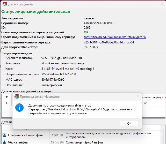The width and height of the screenshot is (166, 144).
Task: Click Графический интерфейс row label
Action: (x=26, y=135)
